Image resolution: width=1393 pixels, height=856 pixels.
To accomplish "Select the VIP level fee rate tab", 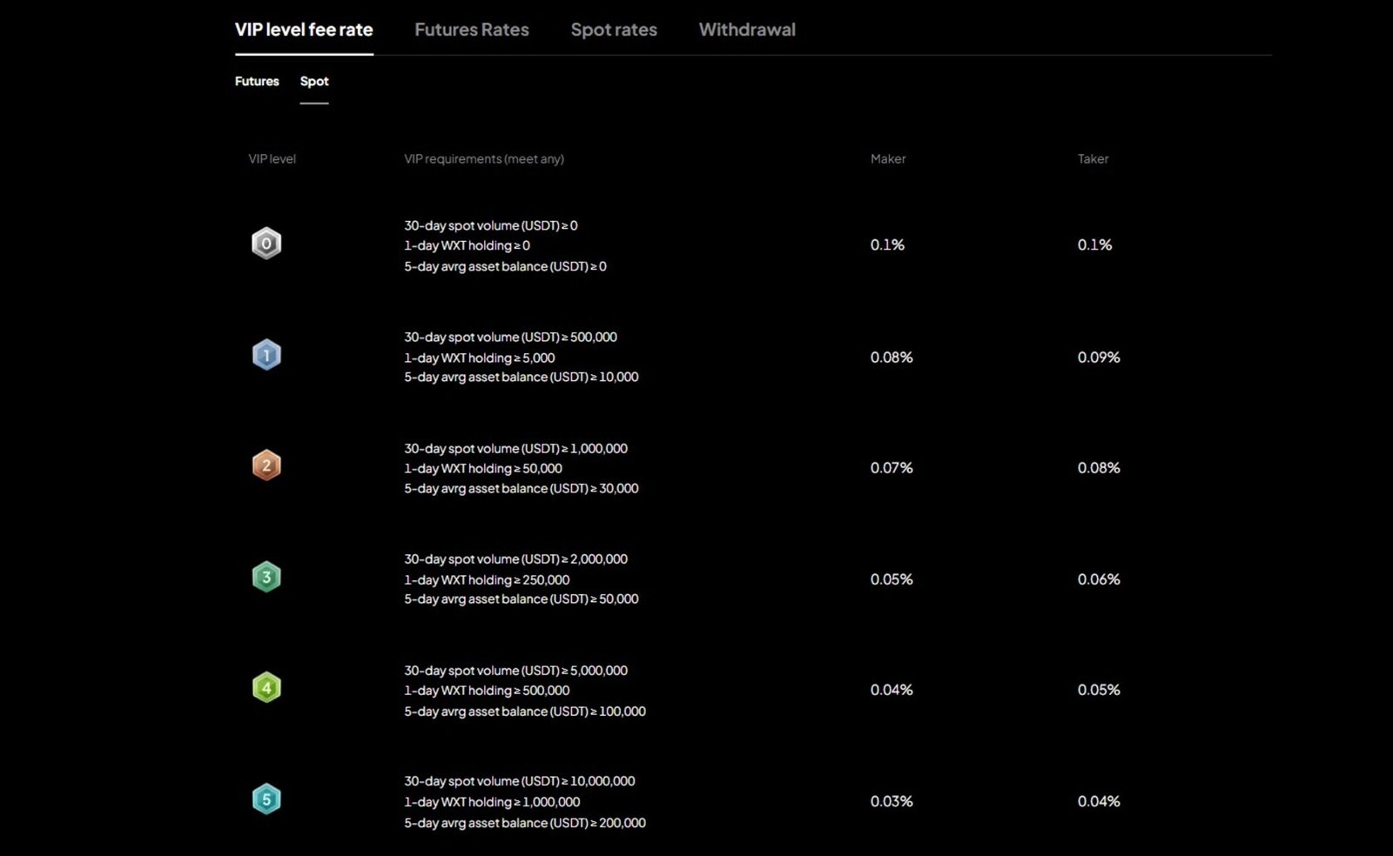I will (304, 30).
